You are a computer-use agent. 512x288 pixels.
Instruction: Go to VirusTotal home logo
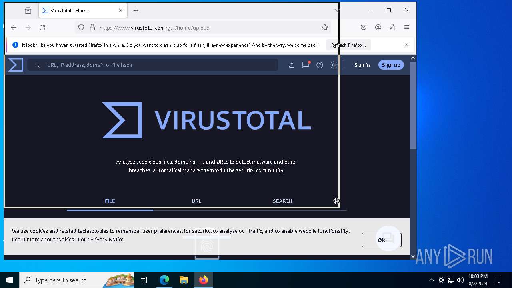[x=16, y=65]
